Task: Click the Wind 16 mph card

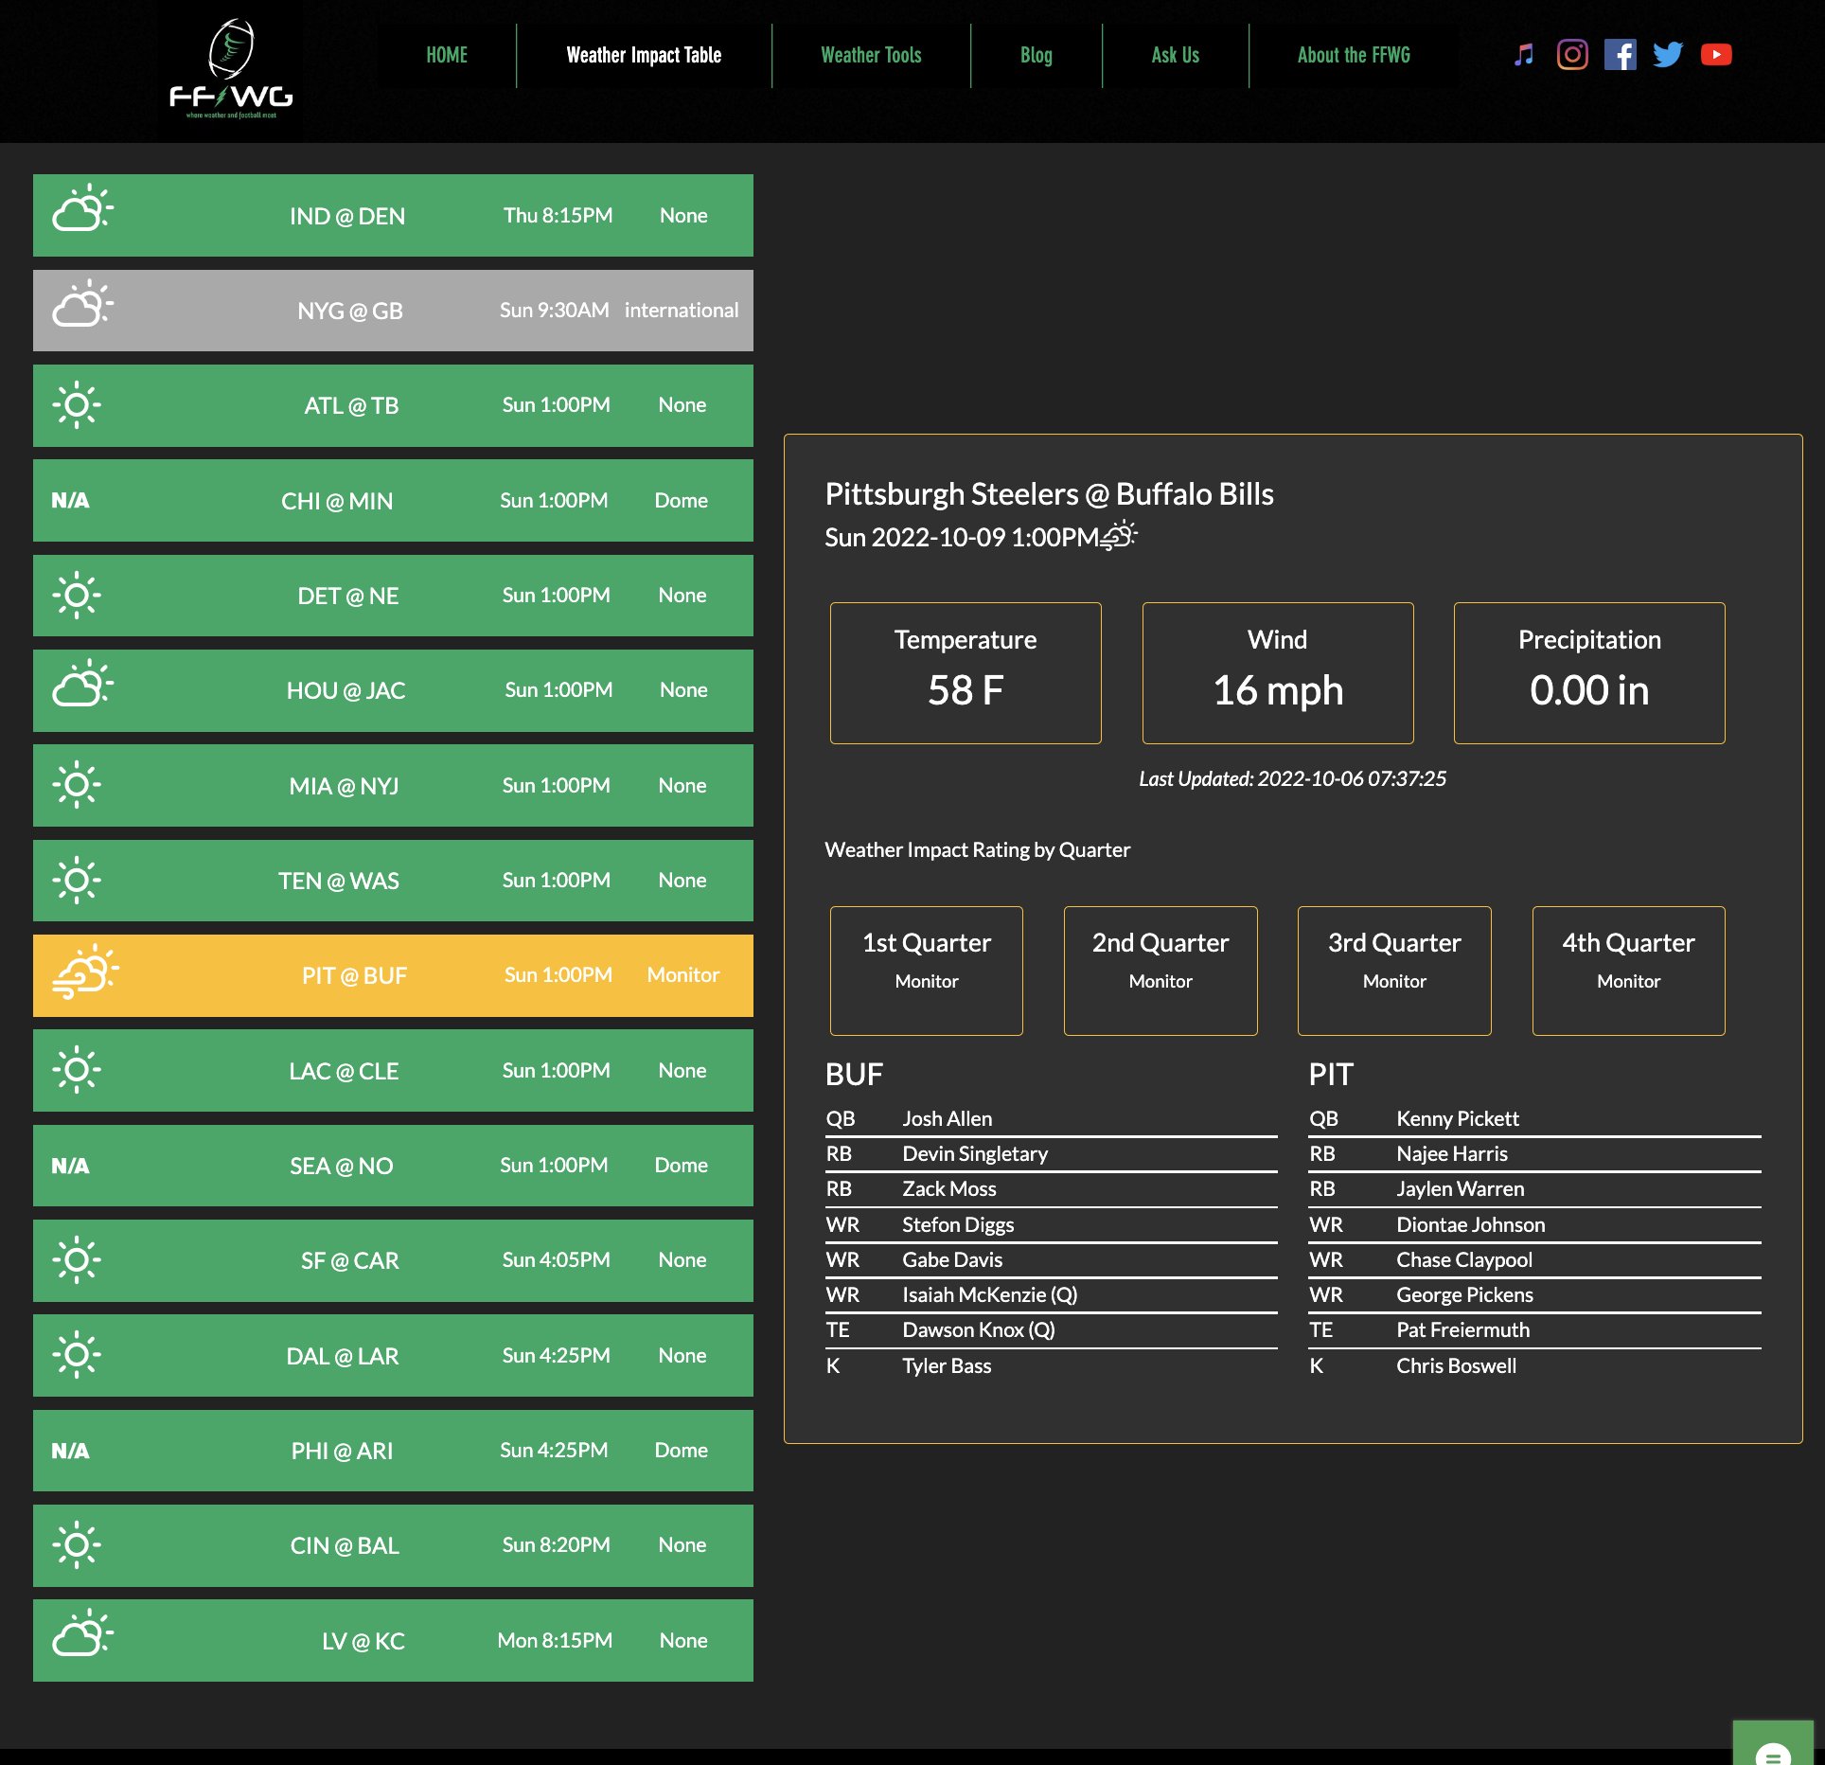Action: tap(1278, 673)
